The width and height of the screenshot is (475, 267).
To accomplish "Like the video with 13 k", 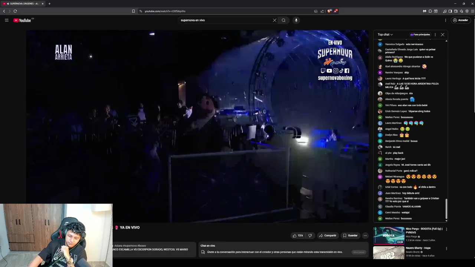I will 298,235.
